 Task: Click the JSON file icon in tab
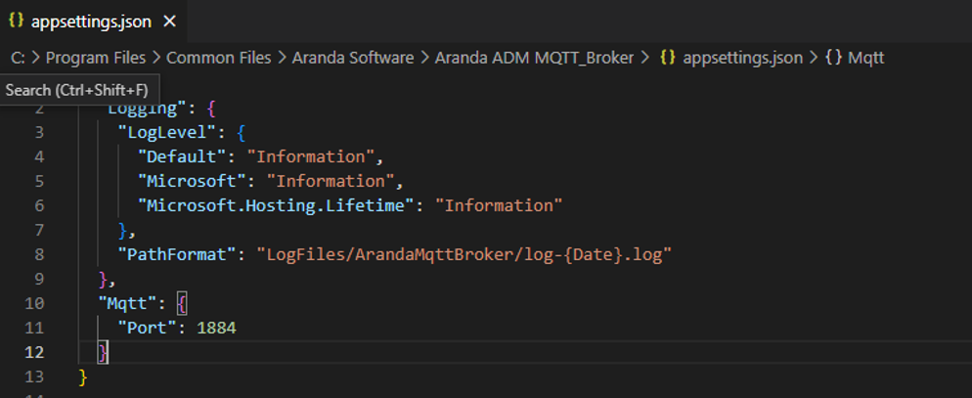(x=16, y=22)
